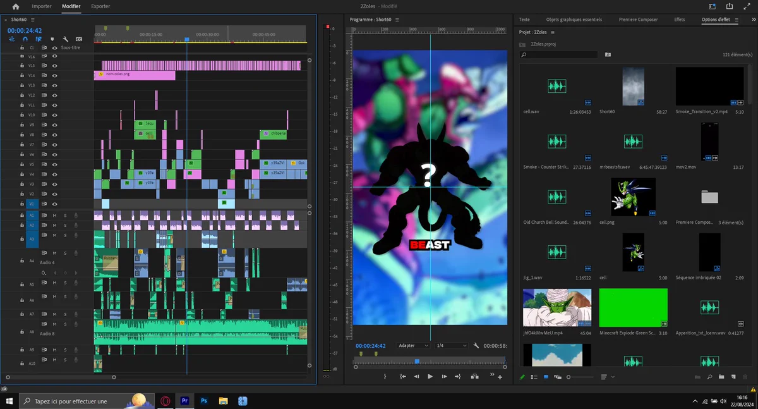The image size is (758, 409).
Task: Enable voice-over record on track A3
Action: click(76, 235)
